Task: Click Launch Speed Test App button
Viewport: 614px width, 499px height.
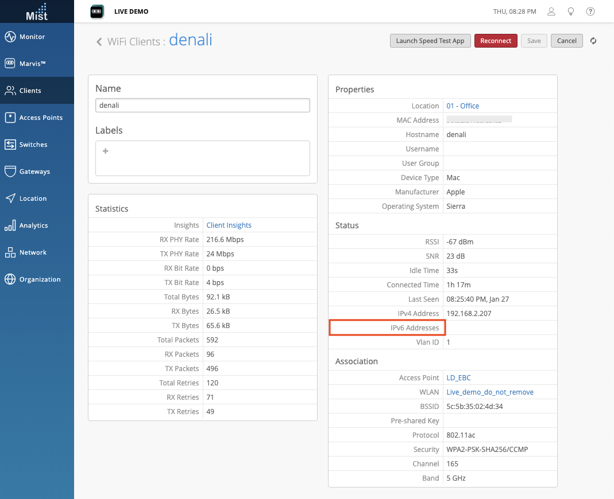Action: click(x=430, y=41)
